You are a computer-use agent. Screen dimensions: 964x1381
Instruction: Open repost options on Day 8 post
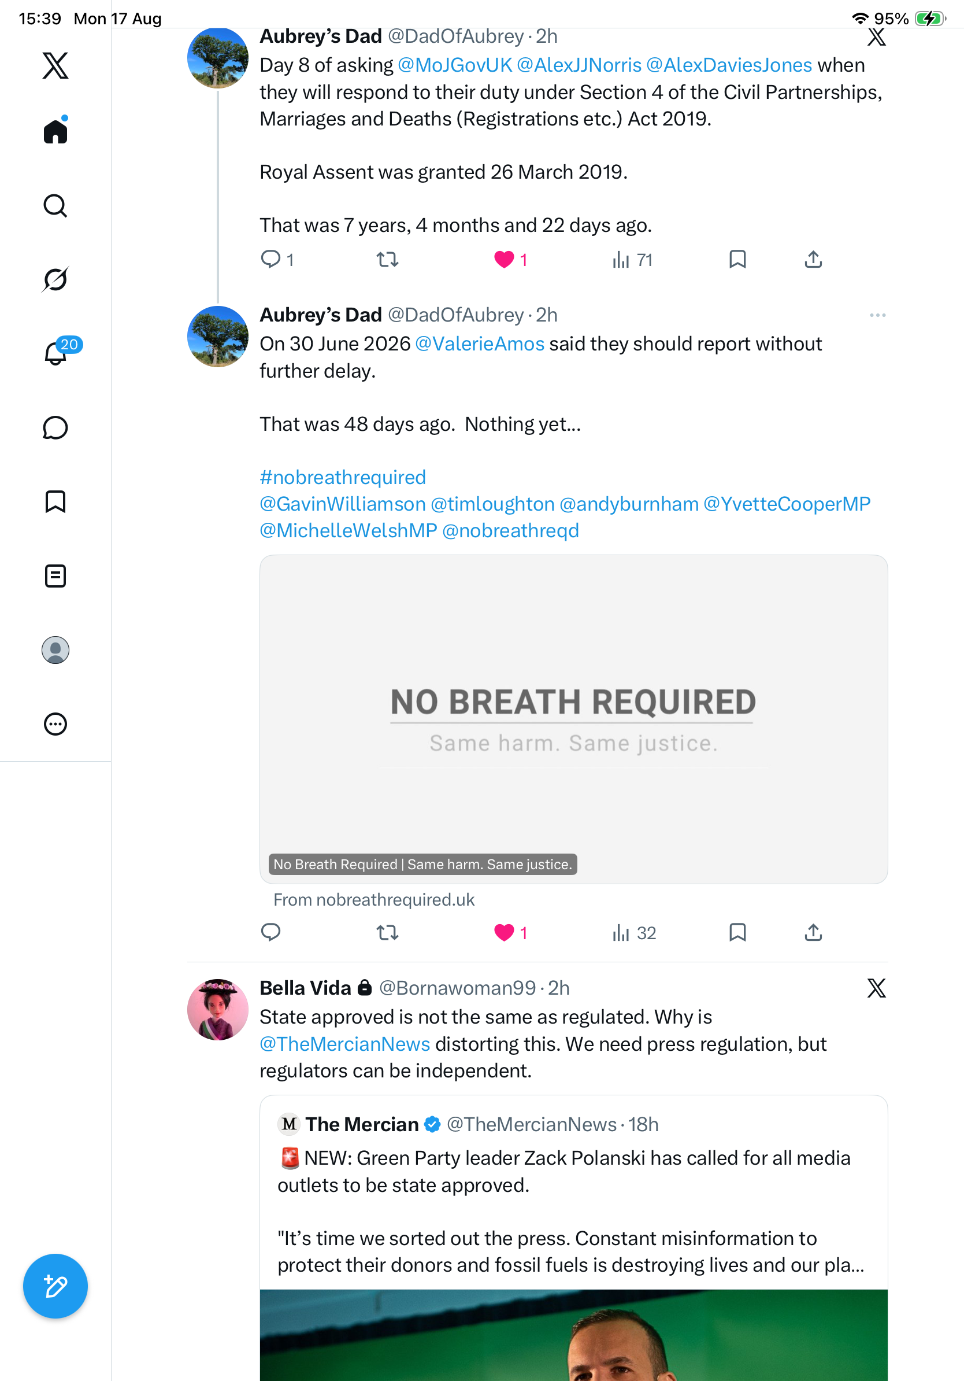click(x=388, y=260)
